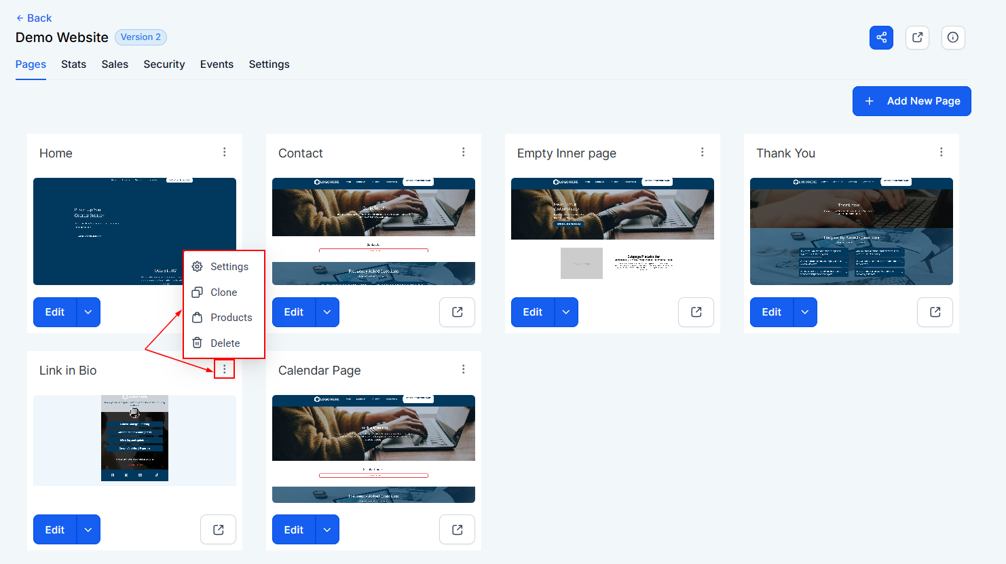Open Thank You page preview in new tab
This screenshot has width=1006, height=564.
point(935,312)
